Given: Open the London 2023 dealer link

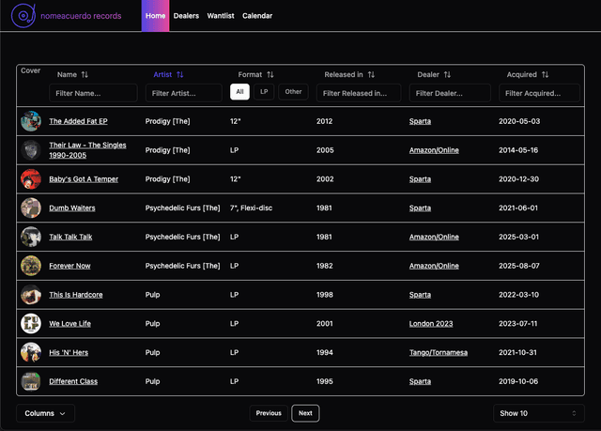Looking at the screenshot, I should pyautogui.click(x=431, y=324).
